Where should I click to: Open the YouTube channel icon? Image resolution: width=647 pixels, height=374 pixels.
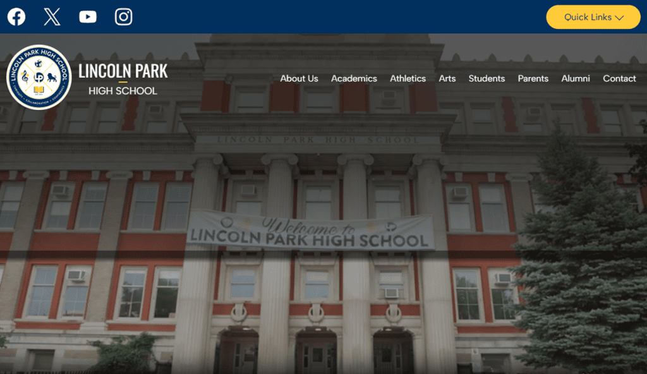87,16
